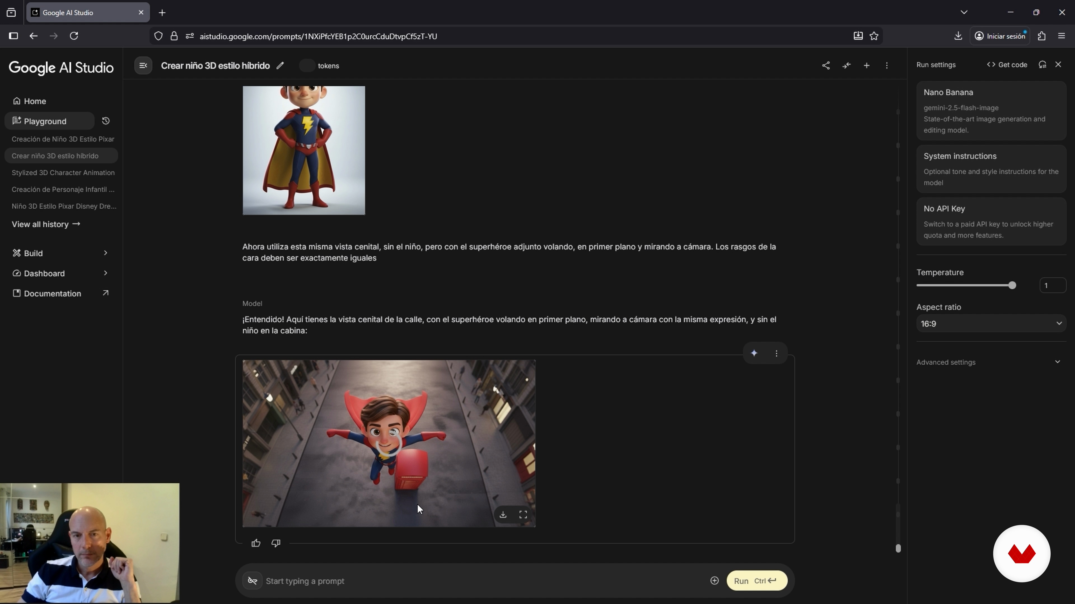Click the compare mode arrows icon

(846, 65)
